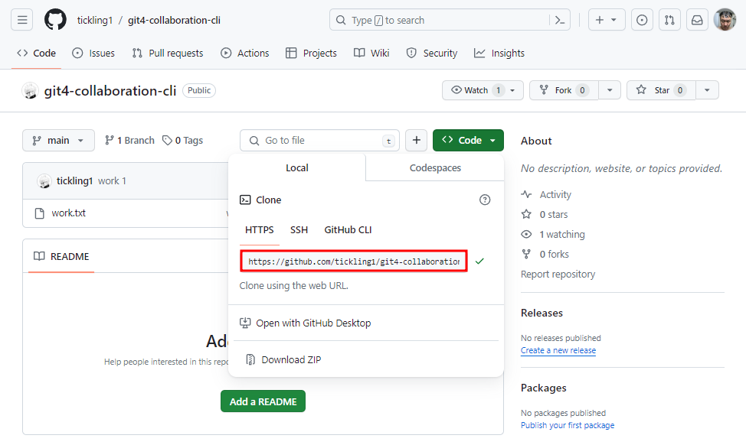The width and height of the screenshot is (746, 445).
Task: Expand the Star lists dropdown arrow
Action: click(707, 90)
